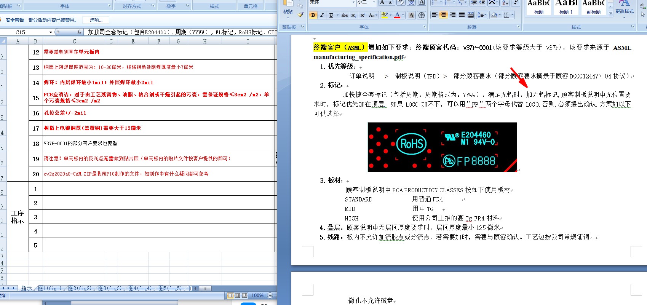The width and height of the screenshot is (647, 305).
Task: Switch to 图2(fig2) sheet tab
Action: pyautogui.click(x=80, y=288)
